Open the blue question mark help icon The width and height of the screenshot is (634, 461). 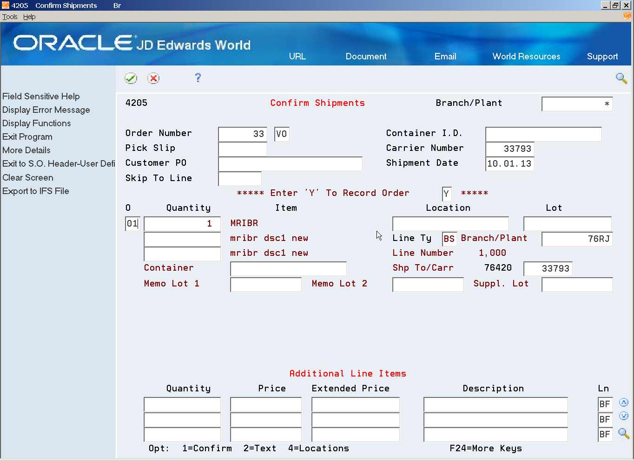tap(198, 78)
